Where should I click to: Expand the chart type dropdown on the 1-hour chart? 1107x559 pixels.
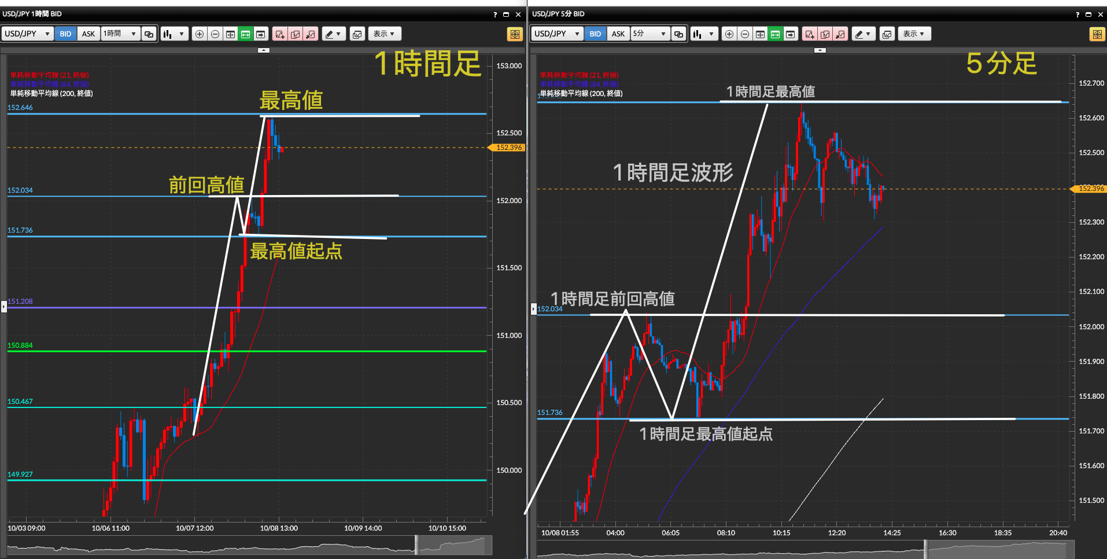(174, 34)
